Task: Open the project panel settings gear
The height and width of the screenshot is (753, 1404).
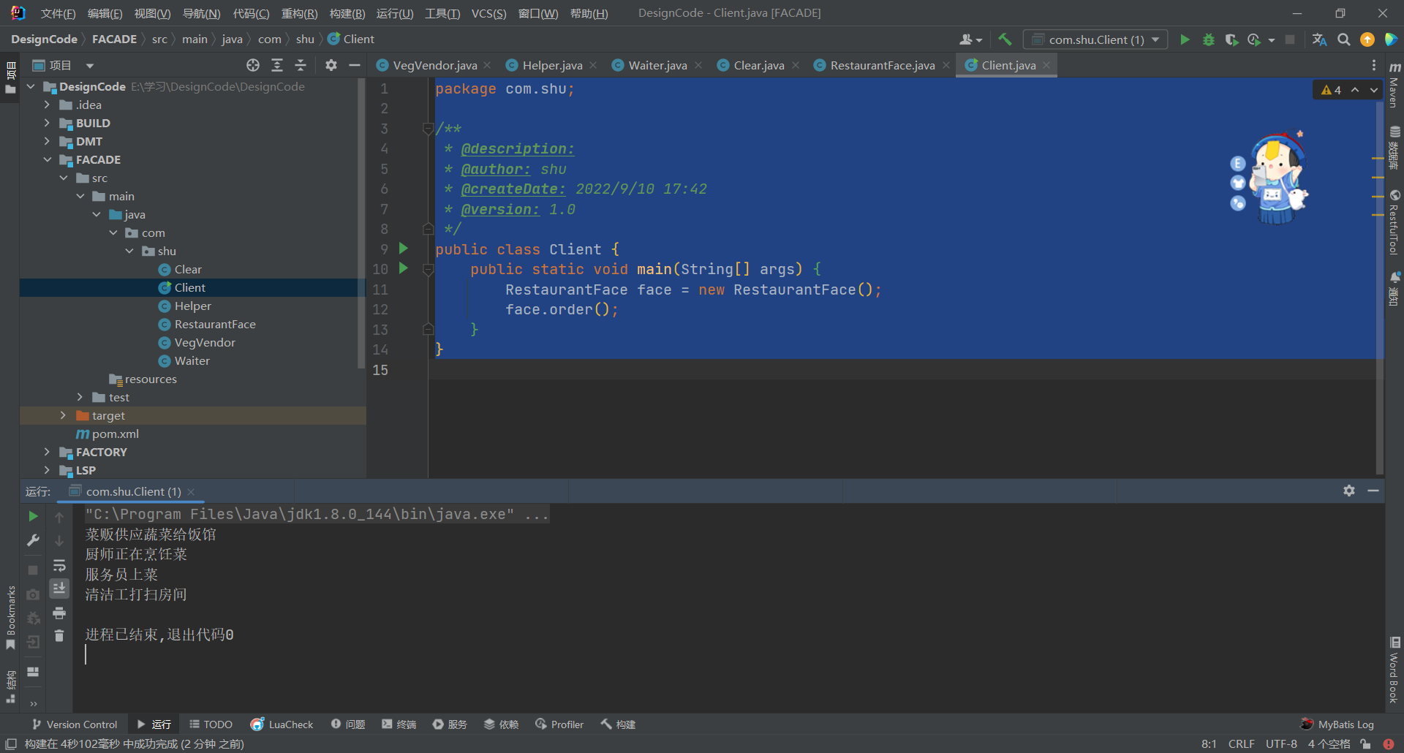Action: (x=331, y=65)
